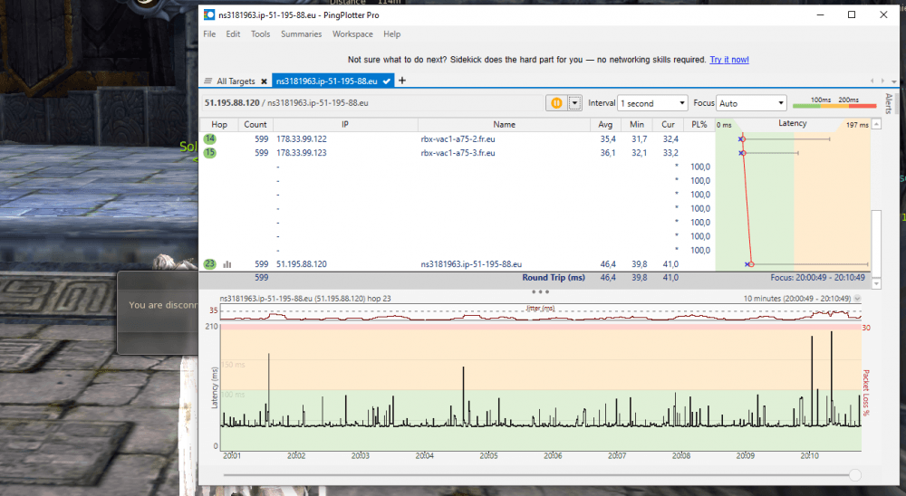The image size is (906, 496).
Task: Sort the table by the PL% column header
Action: click(x=699, y=124)
